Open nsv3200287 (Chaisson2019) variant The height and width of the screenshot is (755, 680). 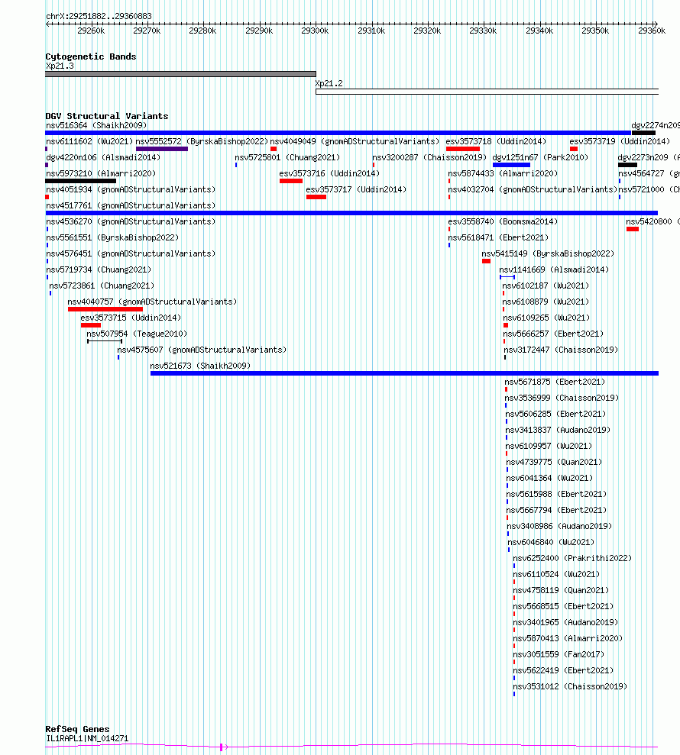click(429, 157)
